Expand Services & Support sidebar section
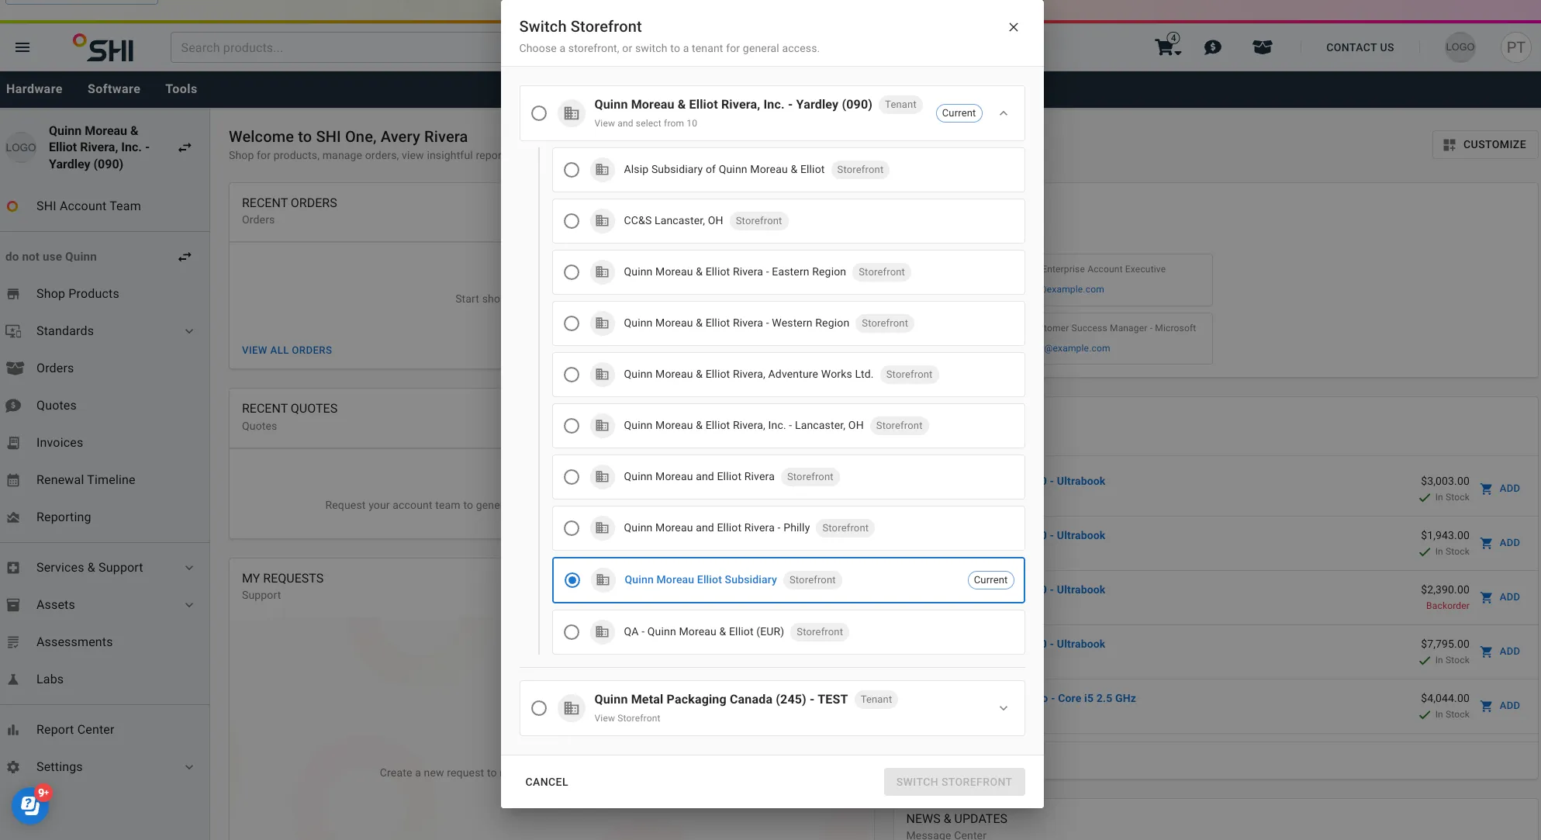Viewport: 1541px width, 840px height. tap(189, 568)
